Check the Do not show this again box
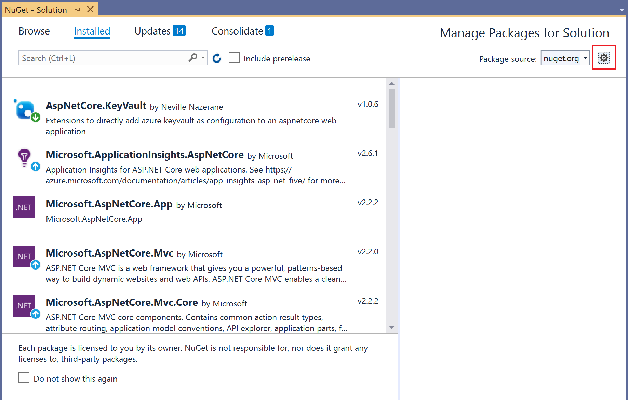The width and height of the screenshot is (628, 400). pos(24,378)
